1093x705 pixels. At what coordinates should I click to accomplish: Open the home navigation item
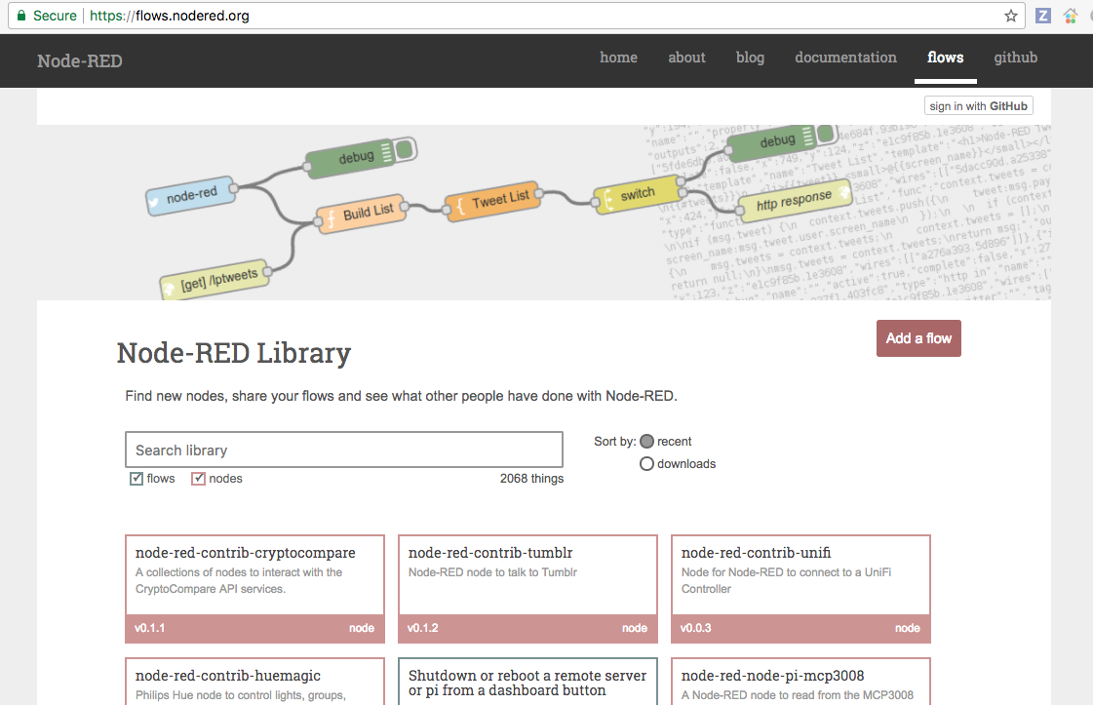click(x=618, y=58)
